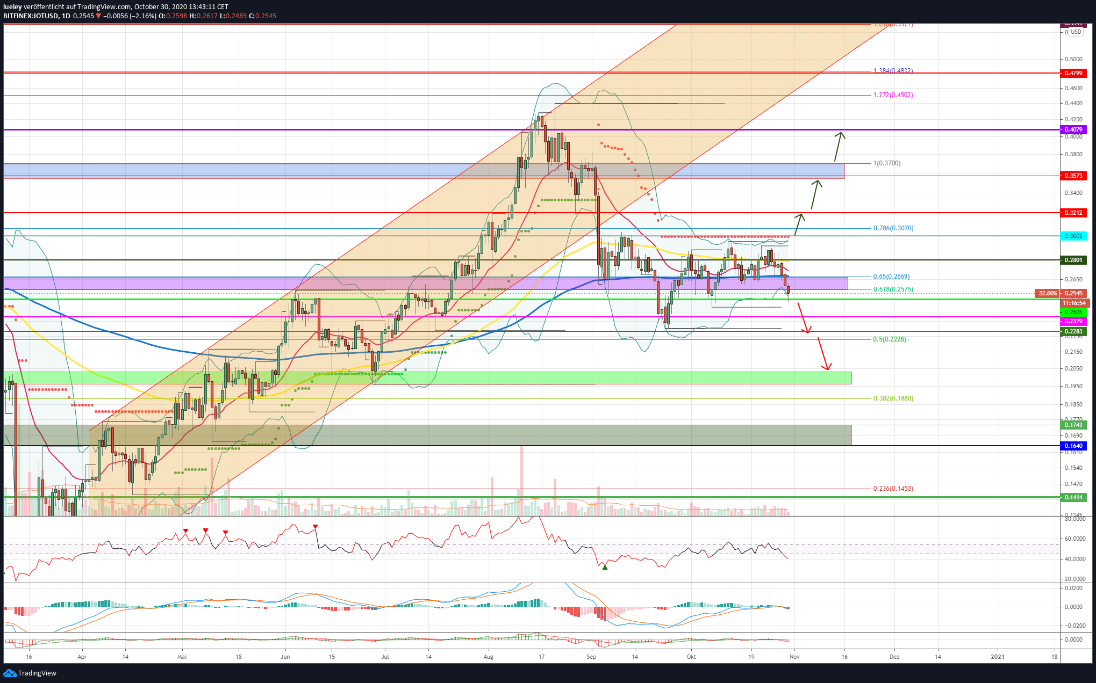The width and height of the screenshot is (1096, 683).
Task: Select the gray-green zone above 0.1640
Action: click(427, 435)
